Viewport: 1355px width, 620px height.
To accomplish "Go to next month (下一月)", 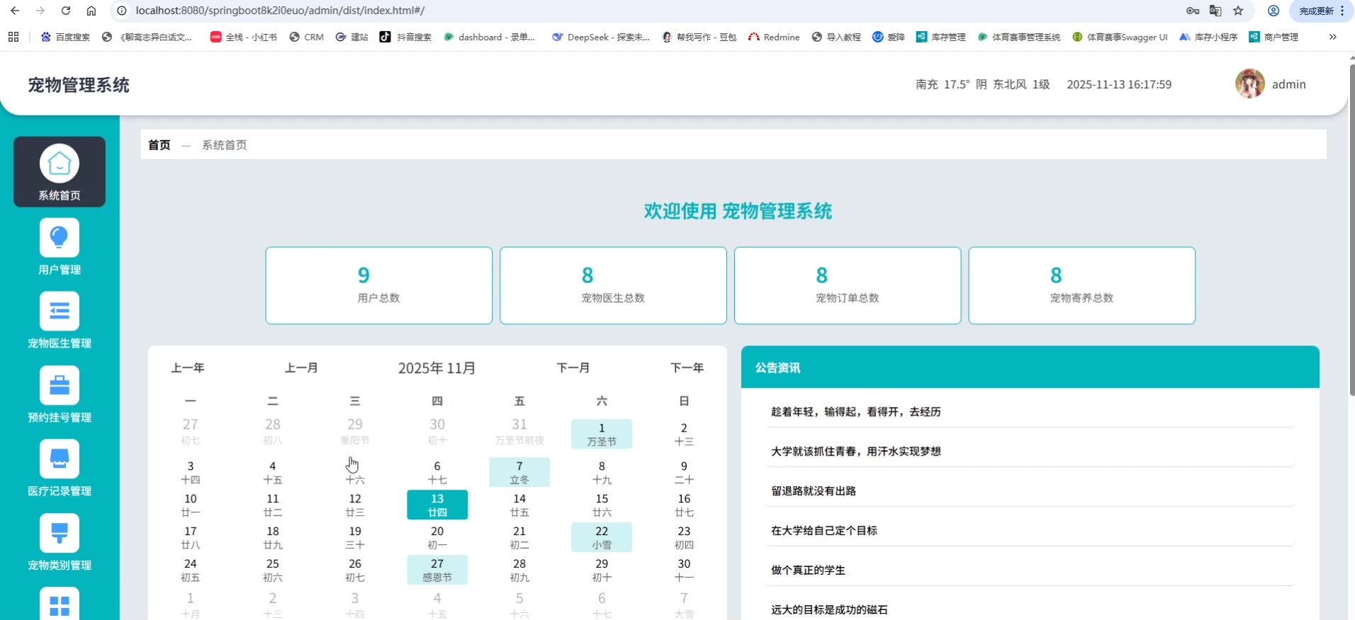I will [x=573, y=368].
